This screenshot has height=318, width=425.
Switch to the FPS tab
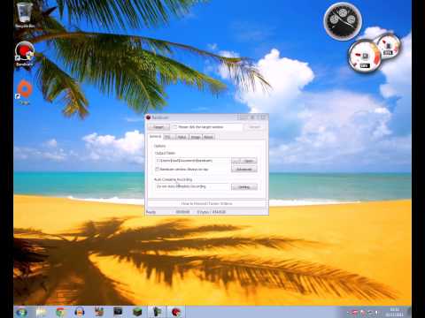click(x=168, y=137)
